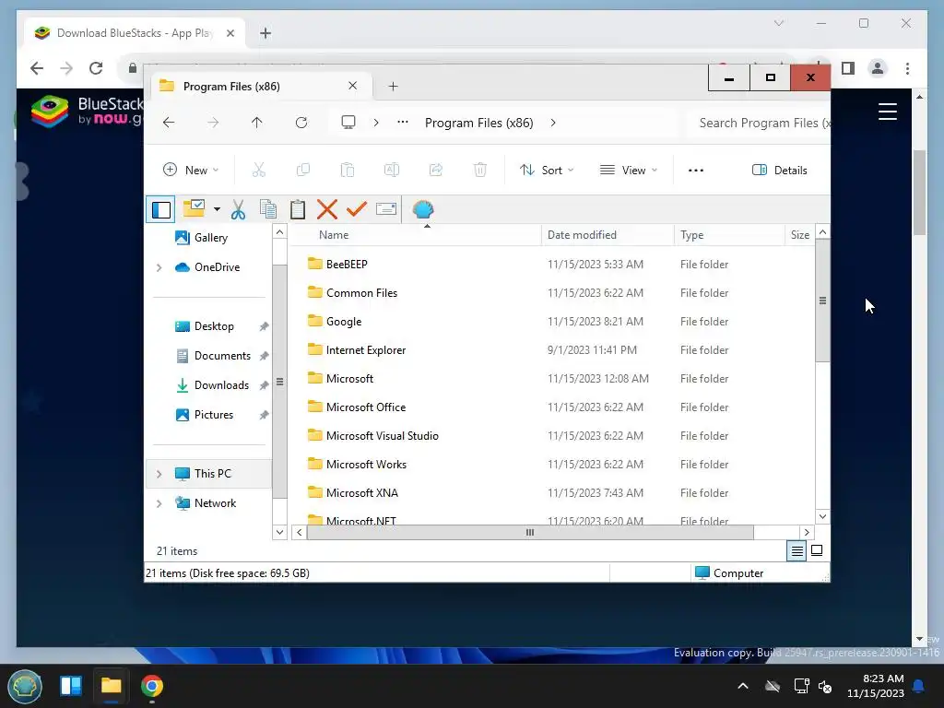This screenshot has width=944, height=708.
Task: Switch to details view icon in status bar
Action: 796,551
